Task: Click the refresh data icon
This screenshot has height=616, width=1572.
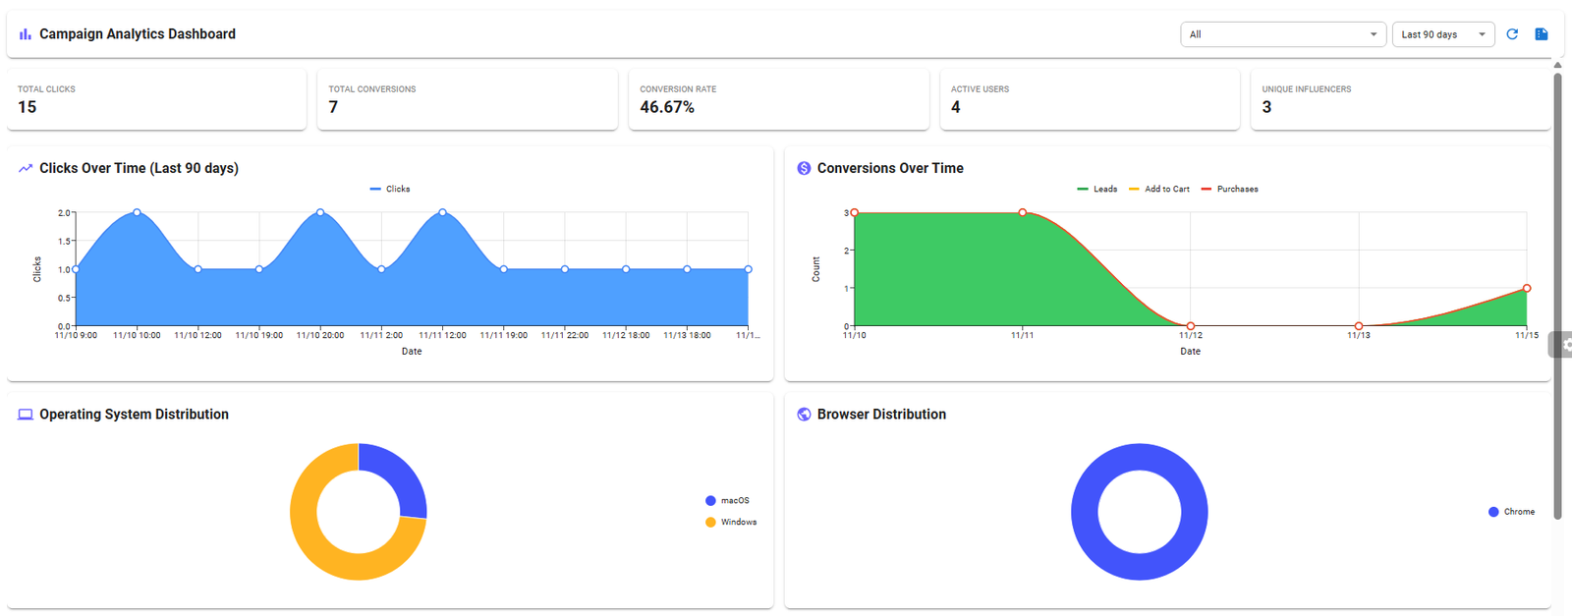Action: 1512,34
